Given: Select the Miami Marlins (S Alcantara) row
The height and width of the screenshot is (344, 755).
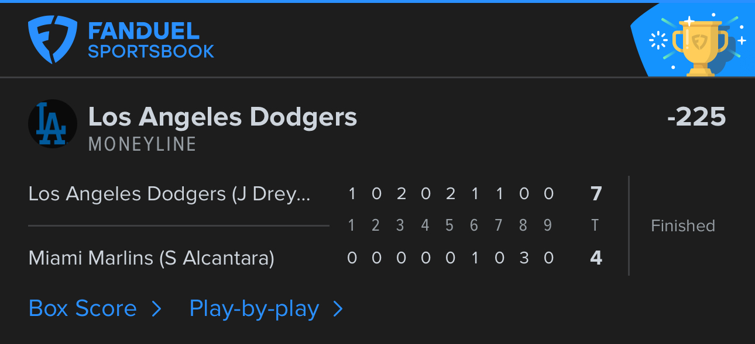Looking at the screenshot, I should pyautogui.click(x=315, y=258).
